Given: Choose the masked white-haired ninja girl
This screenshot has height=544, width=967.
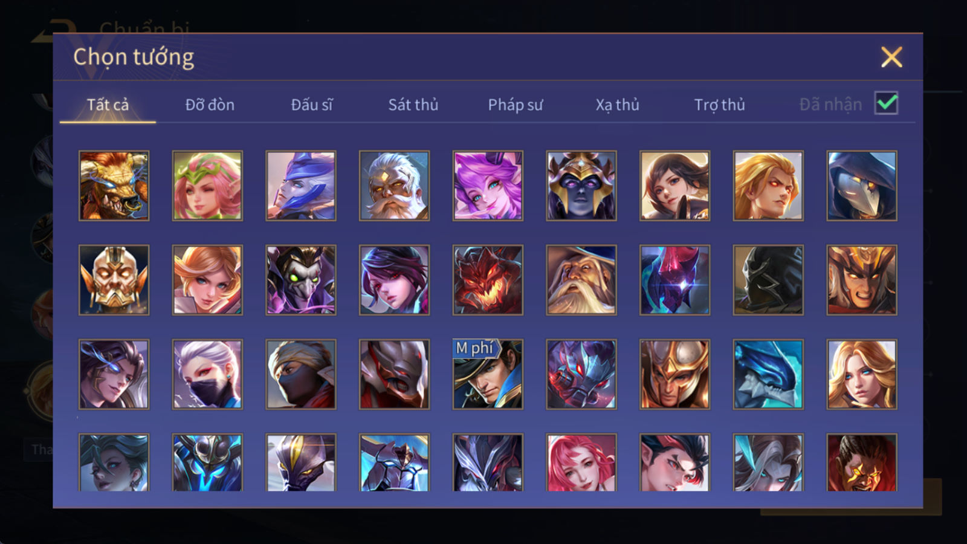Looking at the screenshot, I should 207,374.
